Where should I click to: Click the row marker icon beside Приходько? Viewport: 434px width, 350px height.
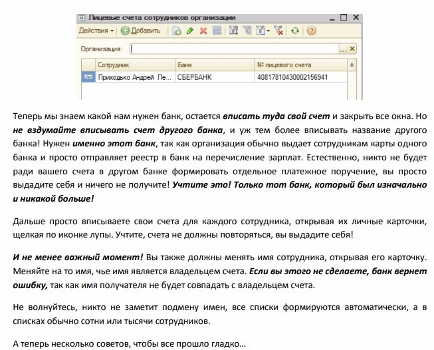click(88, 77)
